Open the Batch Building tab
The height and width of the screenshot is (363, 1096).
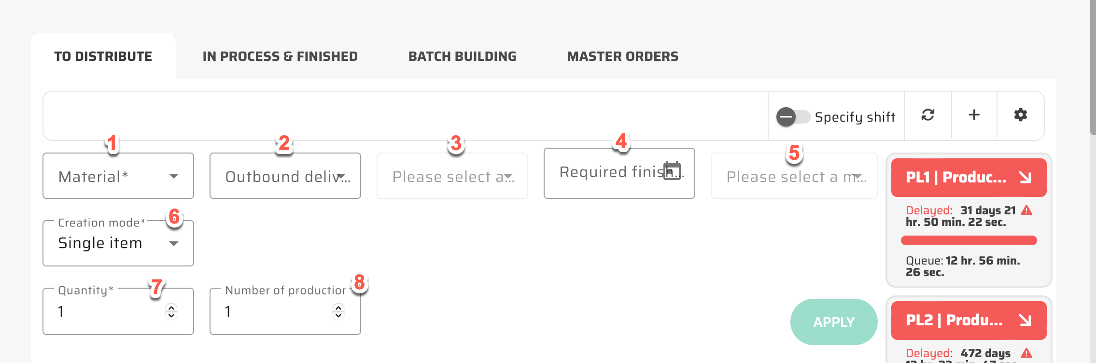pos(462,56)
